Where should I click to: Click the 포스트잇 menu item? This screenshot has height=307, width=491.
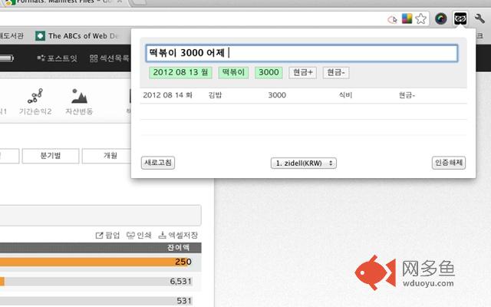pyautogui.click(x=57, y=58)
